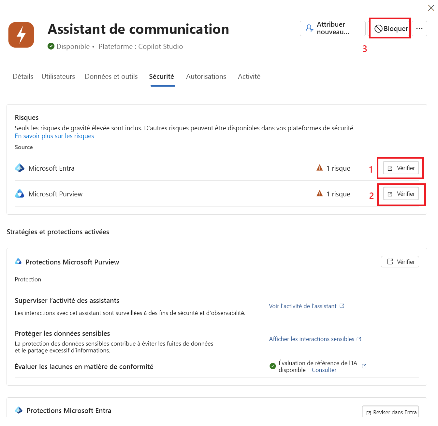Click the warning triangle on the Microsoft Entra row
Viewport: 438px width, 426px height.
320,168
